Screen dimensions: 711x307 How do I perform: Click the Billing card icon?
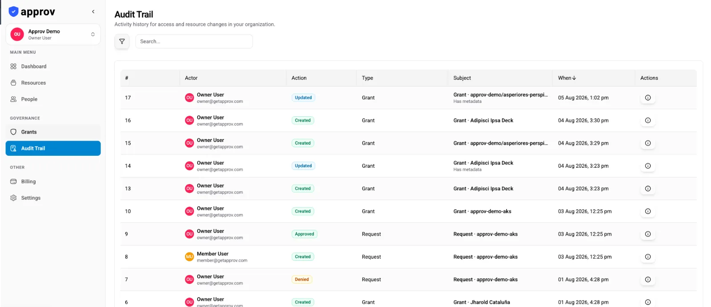pyautogui.click(x=13, y=181)
